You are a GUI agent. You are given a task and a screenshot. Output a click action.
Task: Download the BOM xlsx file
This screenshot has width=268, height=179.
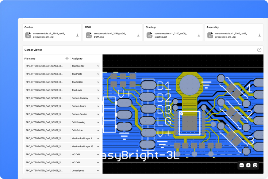(x=138, y=35)
